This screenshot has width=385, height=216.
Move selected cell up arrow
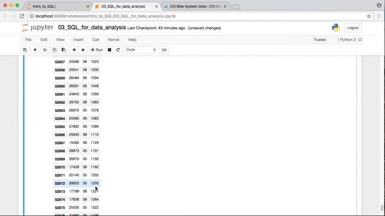[x=74, y=50]
